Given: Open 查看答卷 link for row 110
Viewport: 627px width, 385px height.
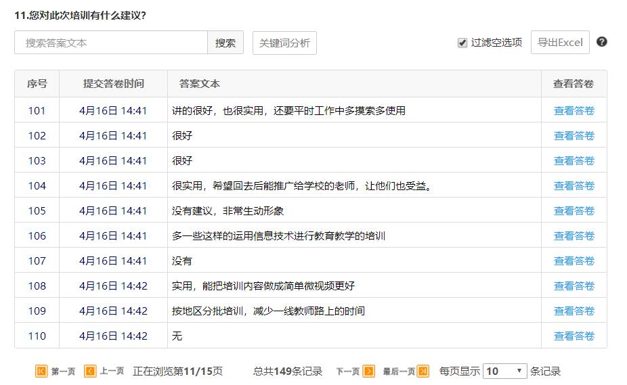Looking at the screenshot, I should click(x=574, y=336).
